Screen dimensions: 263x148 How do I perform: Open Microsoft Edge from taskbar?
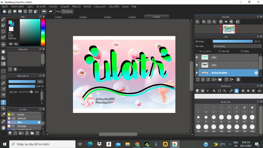(x=90, y=144)
